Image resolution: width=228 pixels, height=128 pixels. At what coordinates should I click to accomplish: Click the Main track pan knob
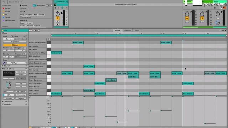(218, 14)
